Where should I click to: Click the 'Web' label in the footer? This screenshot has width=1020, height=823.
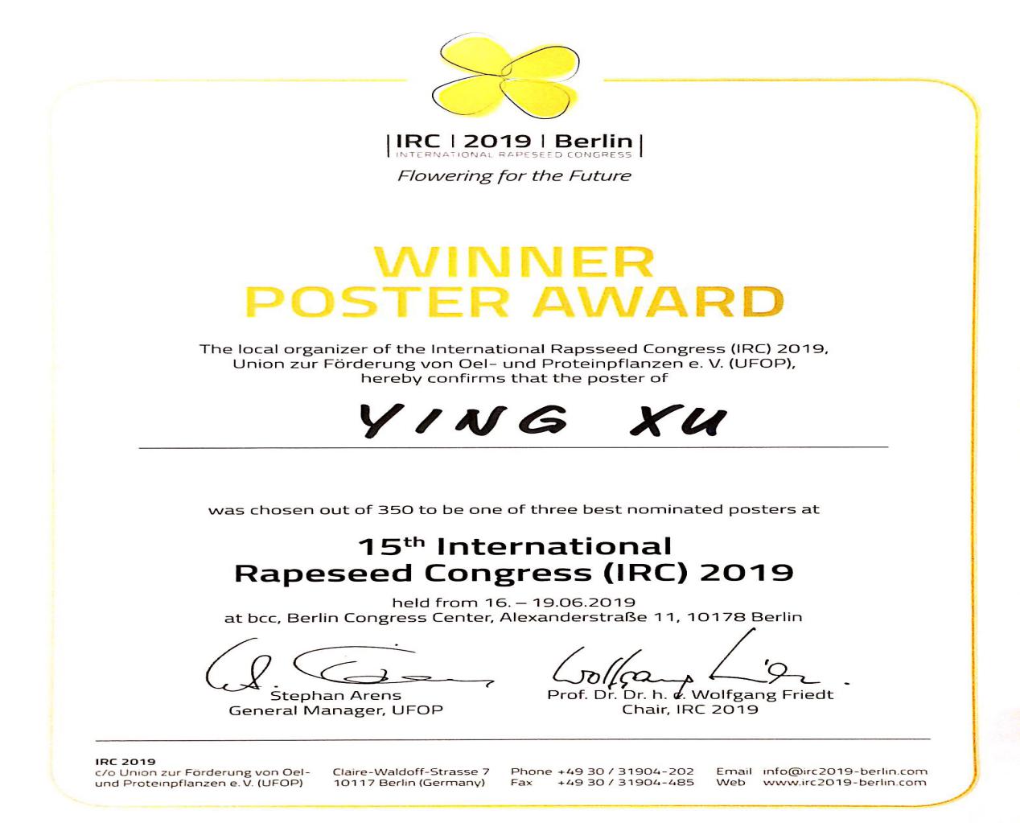[x=730, y=782]
